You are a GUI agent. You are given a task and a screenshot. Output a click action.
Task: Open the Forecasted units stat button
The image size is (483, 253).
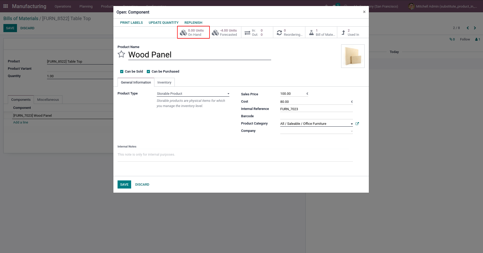point(225,32)
